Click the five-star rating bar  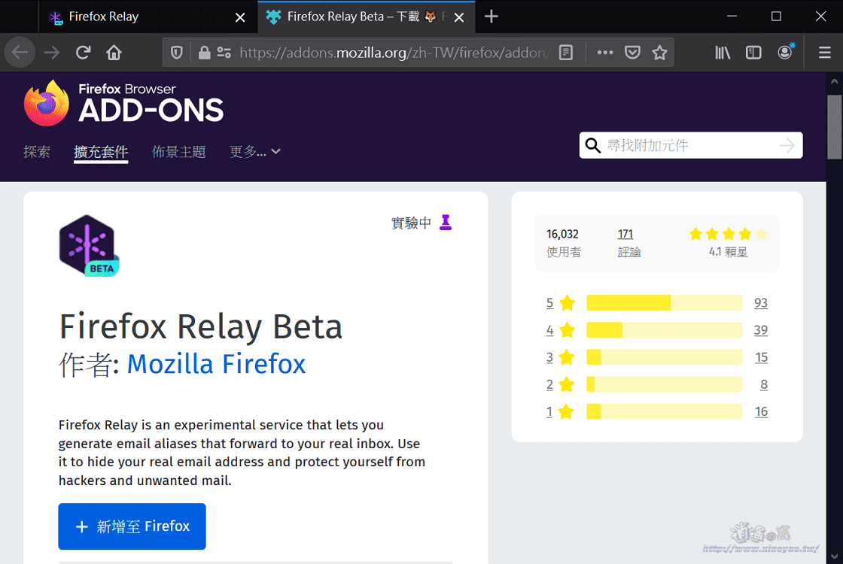665,303
